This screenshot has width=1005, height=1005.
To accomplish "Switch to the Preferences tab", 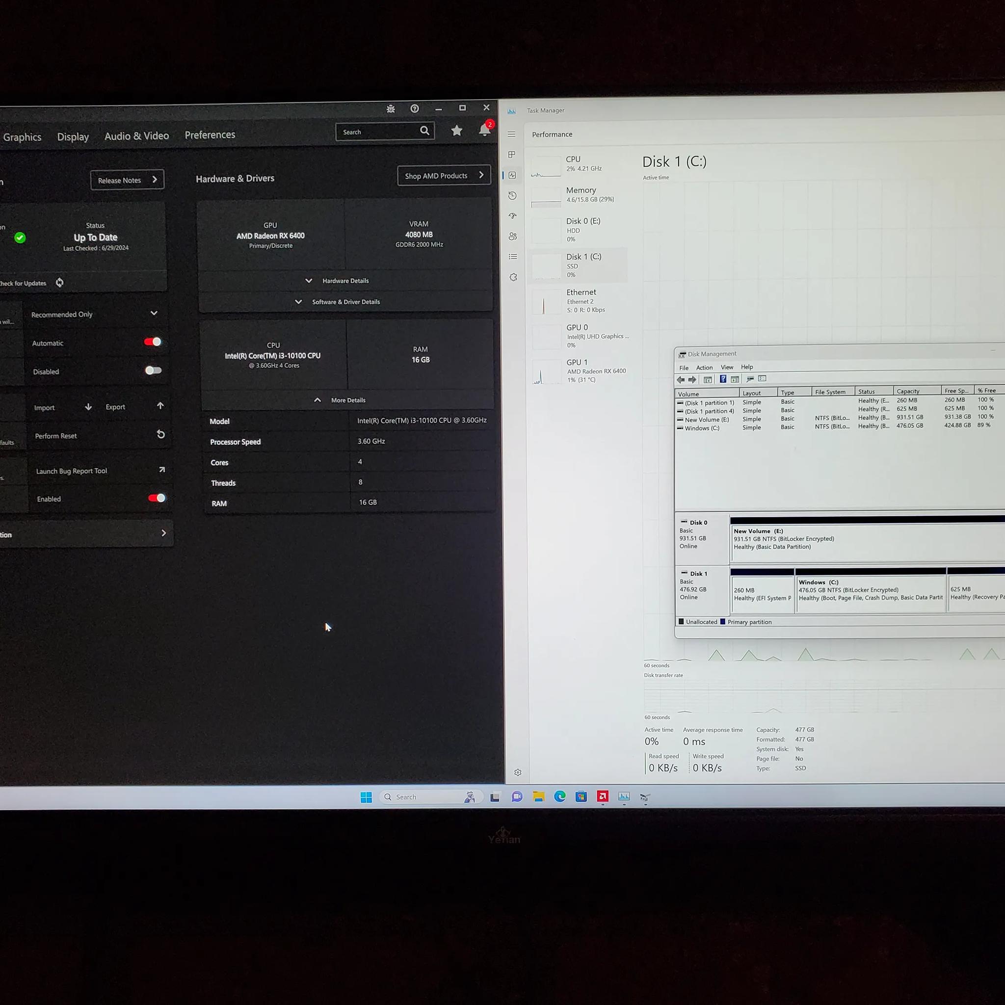I will [x=210, y=135].
